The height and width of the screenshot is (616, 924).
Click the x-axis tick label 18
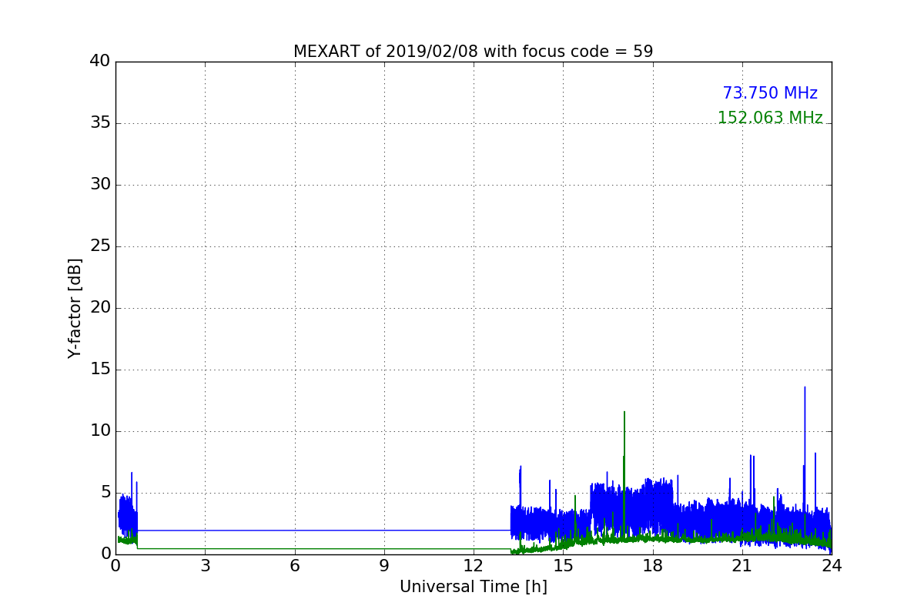pos(653,566)
